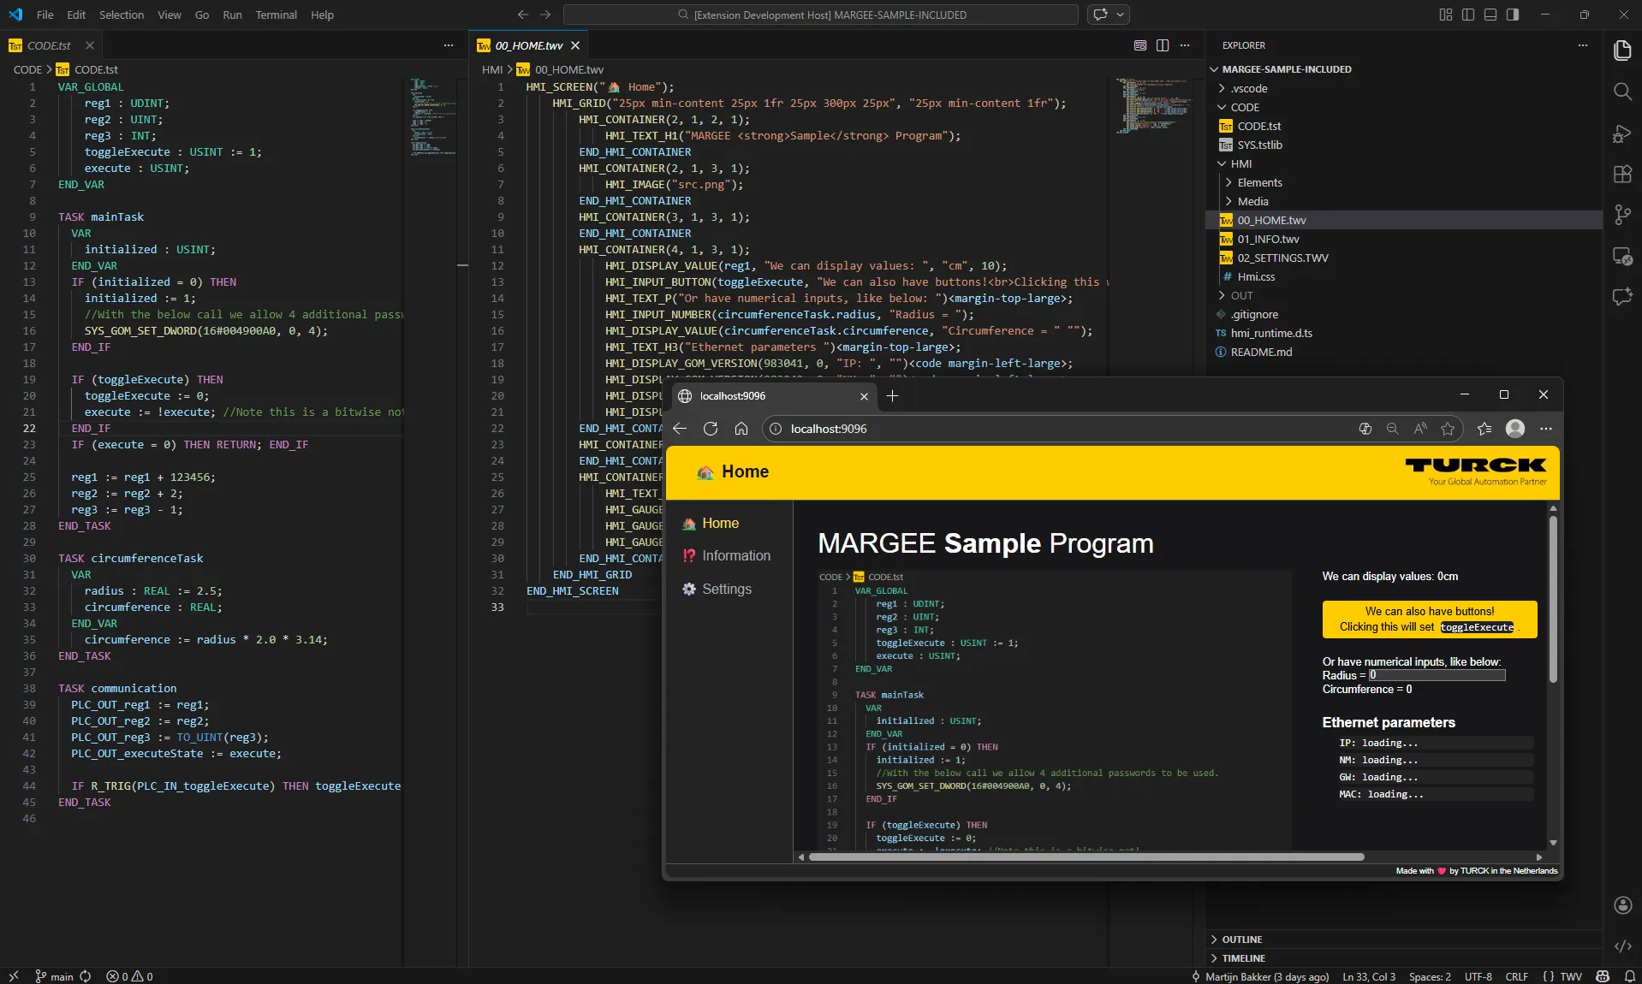
Task: Switch to the CODE.tst editor tab
Action: click(x=49, y=45)
